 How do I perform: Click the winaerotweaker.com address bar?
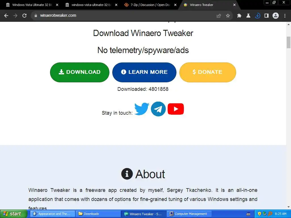pyautogui.click(x=126, y=16)
